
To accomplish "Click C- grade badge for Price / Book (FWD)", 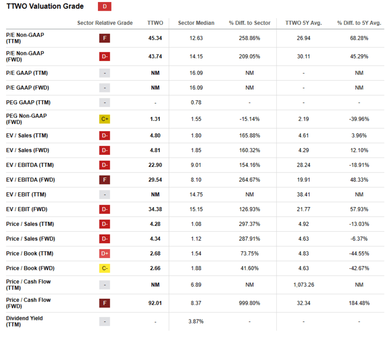I will tap(104, 268).
